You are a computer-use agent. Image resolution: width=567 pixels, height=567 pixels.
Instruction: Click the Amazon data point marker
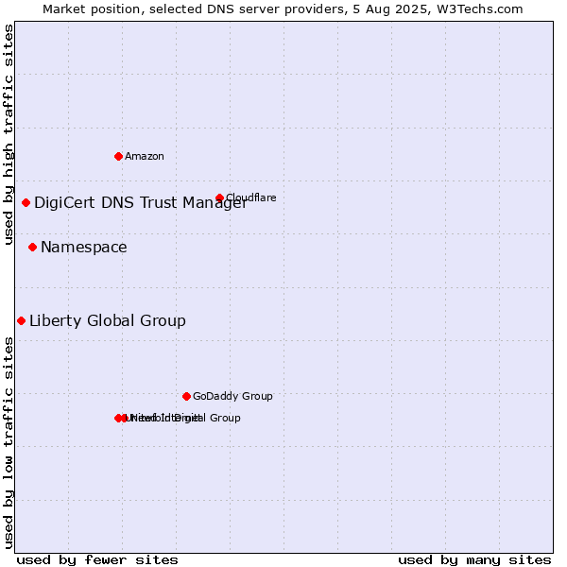click(118, 157)
